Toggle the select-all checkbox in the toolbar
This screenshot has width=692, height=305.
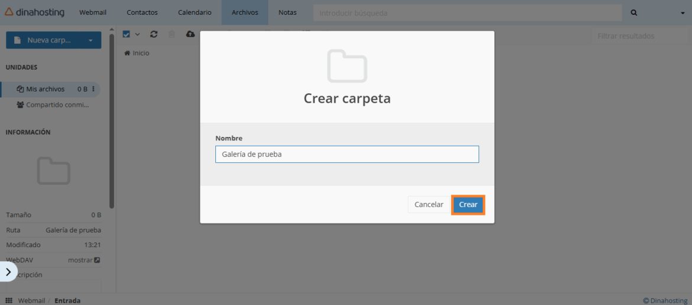(x=126, y=34)
